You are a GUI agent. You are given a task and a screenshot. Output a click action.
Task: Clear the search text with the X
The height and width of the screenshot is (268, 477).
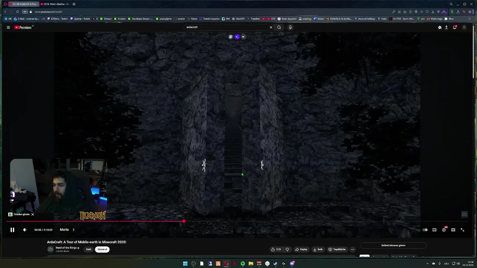[x=271, y=27]
